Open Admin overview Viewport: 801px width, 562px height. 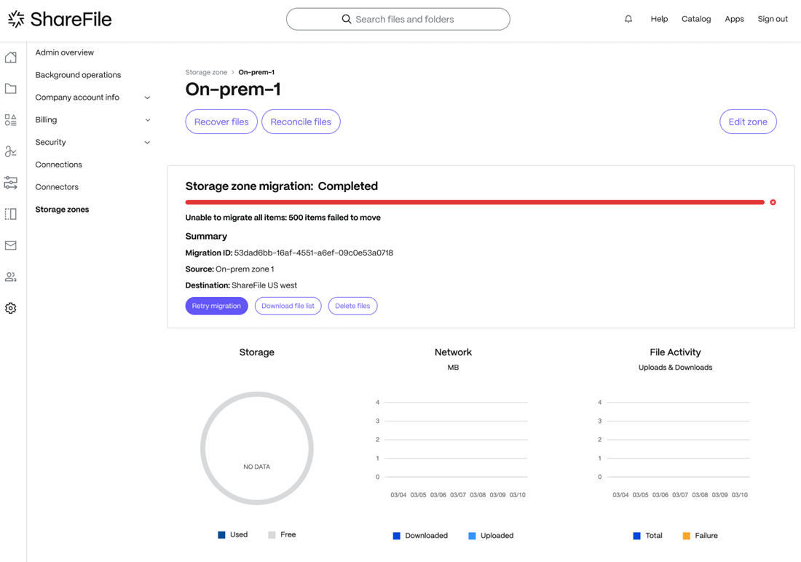64,52
